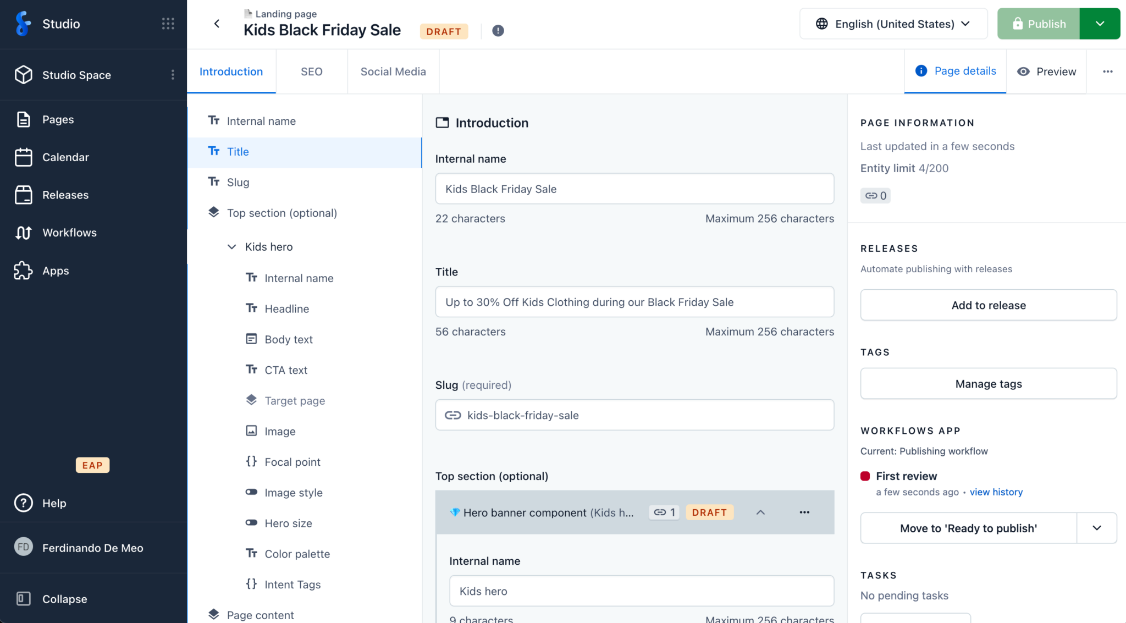Click the First review status indicator
1126x623 pixels.
point(865,476)
